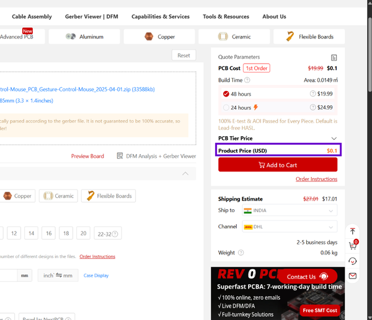Click the back-to-top arrow icon

(x=353, y=231)
